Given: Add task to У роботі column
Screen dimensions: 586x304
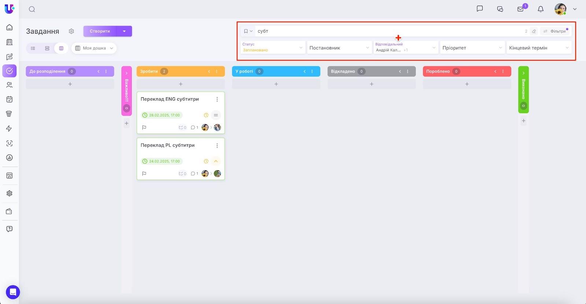Looking at the screenshot, I should click(x=276, y=84).
